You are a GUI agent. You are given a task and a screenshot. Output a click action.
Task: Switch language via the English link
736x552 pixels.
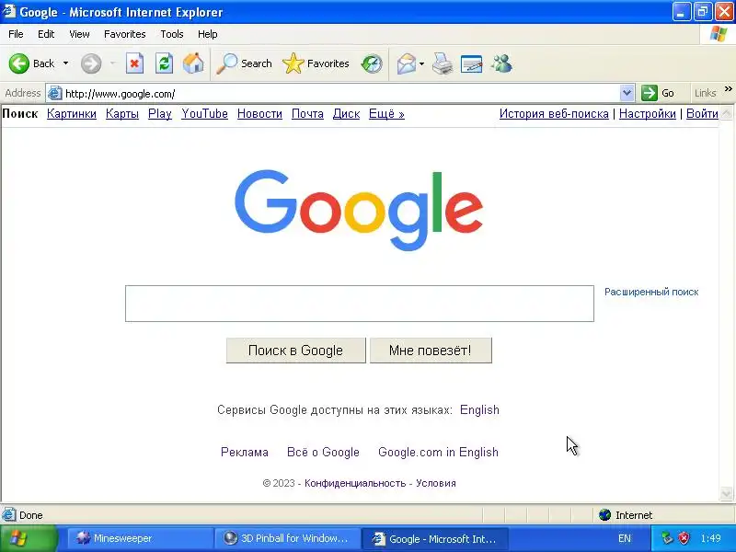[479, 409]
